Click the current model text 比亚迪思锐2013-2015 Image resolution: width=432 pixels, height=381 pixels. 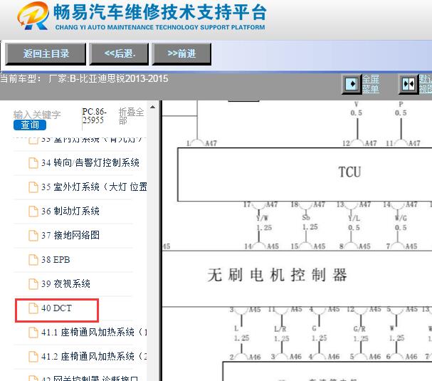click(x=119, y=79)
